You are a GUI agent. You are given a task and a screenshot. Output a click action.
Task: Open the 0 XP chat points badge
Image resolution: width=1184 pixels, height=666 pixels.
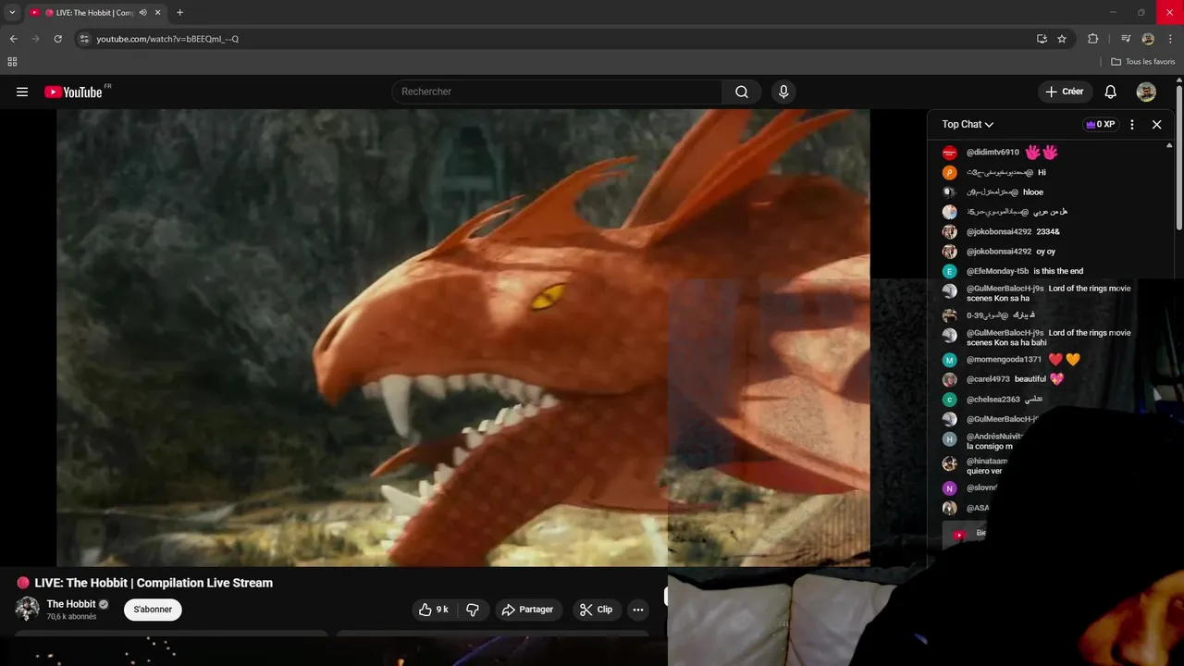1101,124
